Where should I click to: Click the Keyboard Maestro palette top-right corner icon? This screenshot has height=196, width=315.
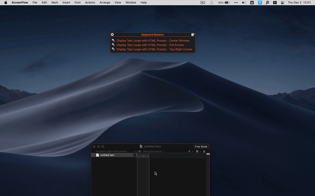coord(193,35)
